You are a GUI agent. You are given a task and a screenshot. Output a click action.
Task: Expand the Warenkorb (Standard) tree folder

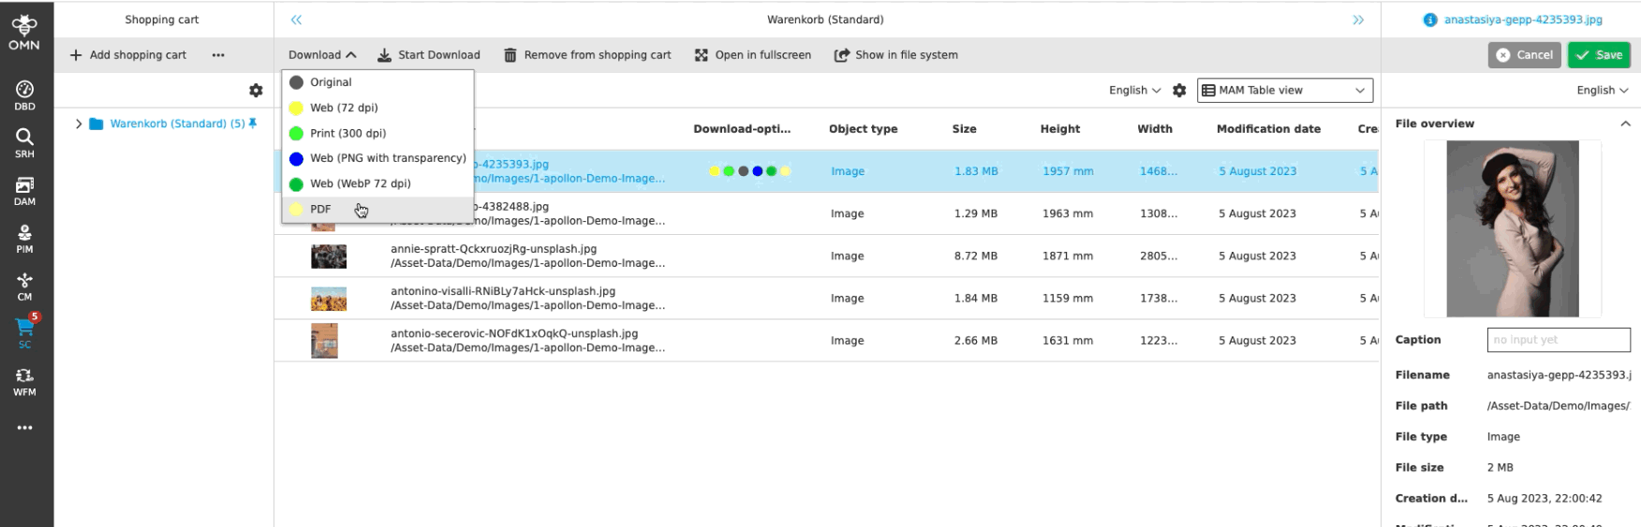(79, 124)
